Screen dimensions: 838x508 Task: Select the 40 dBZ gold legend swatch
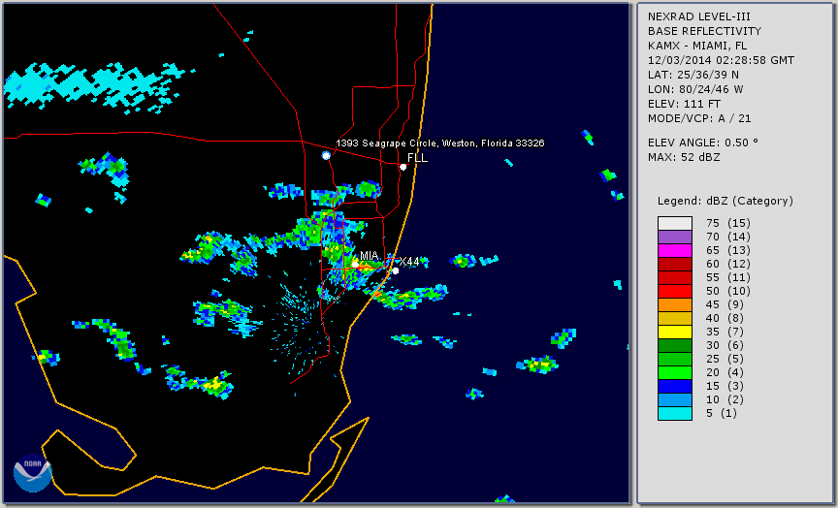point(675,318)
